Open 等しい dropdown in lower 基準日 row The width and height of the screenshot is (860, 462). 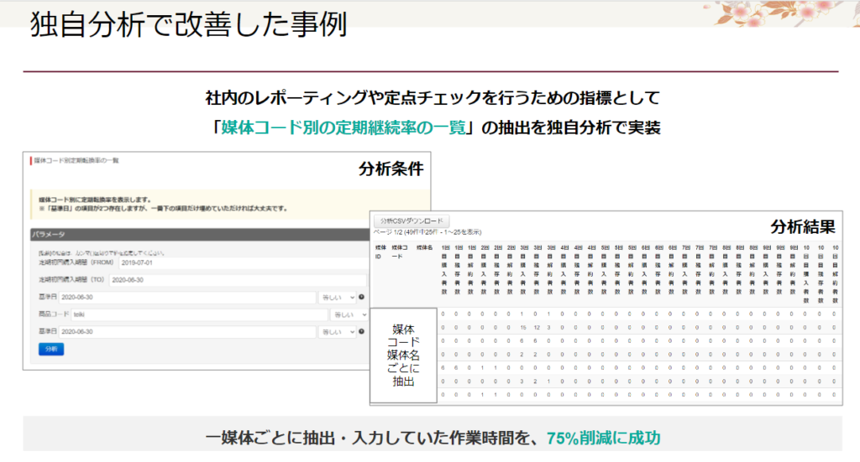pos(336,332)
